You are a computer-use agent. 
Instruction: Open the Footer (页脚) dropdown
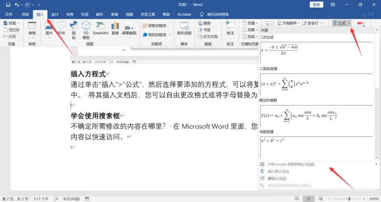250,30
